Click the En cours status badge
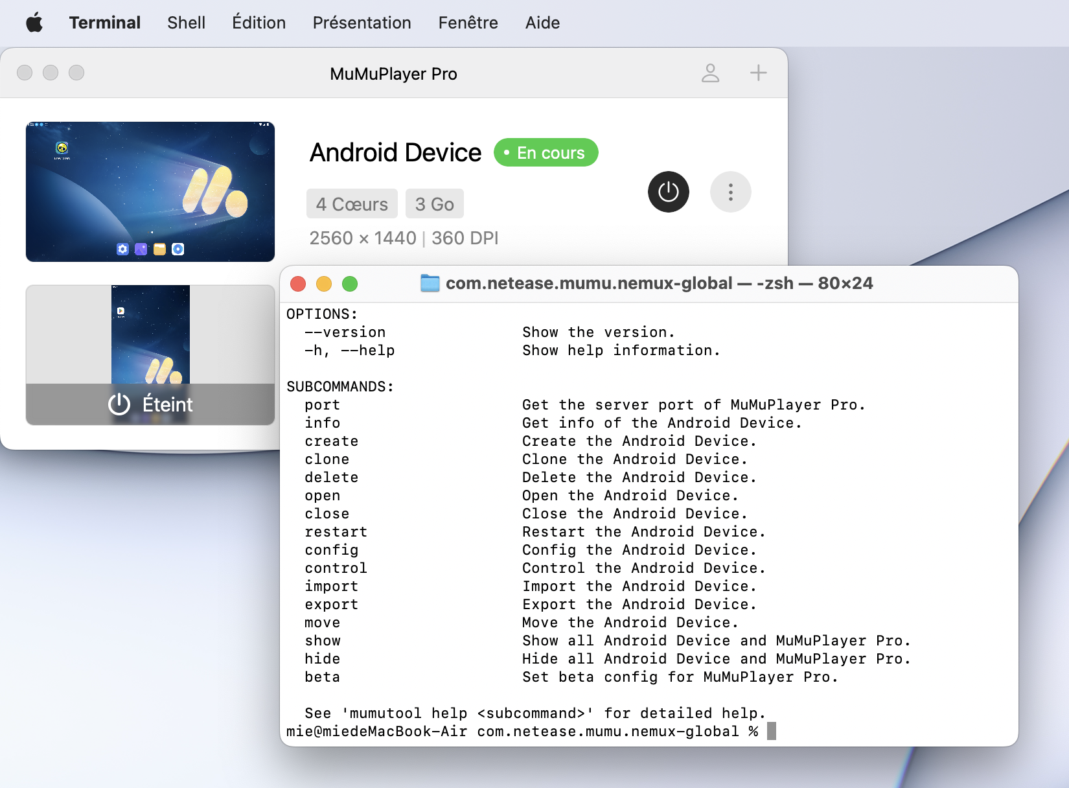 546,152
